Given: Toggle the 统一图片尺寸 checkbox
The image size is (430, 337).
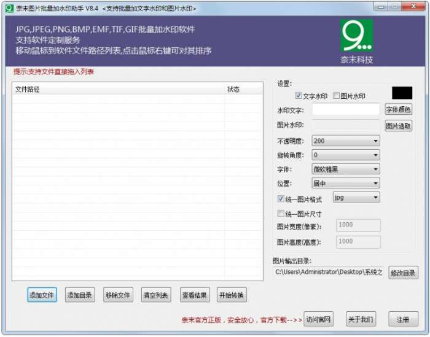Looking at the screenshot, I should [281, 213].
